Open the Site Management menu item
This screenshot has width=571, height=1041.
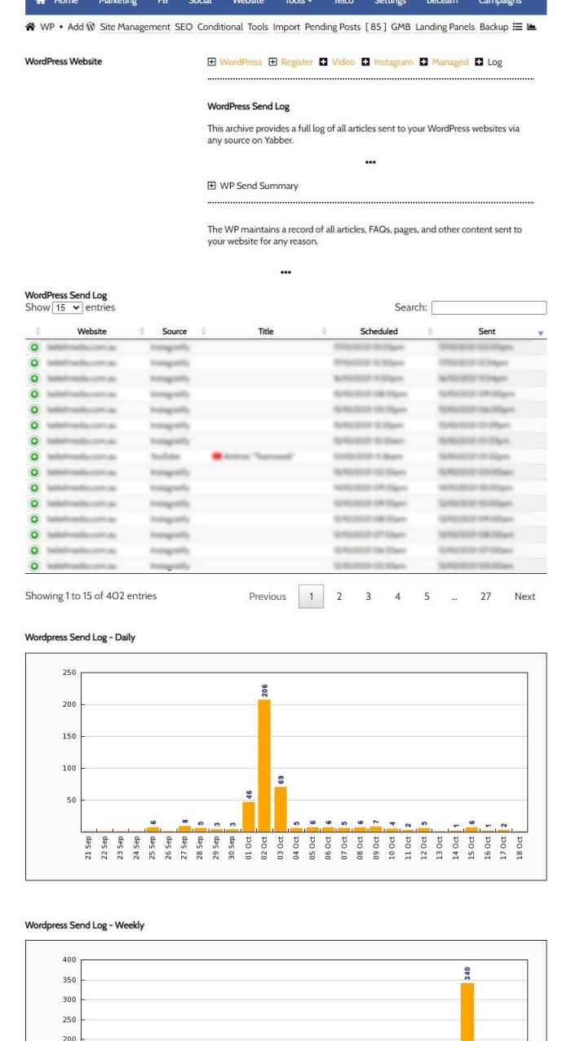[135, 27]
